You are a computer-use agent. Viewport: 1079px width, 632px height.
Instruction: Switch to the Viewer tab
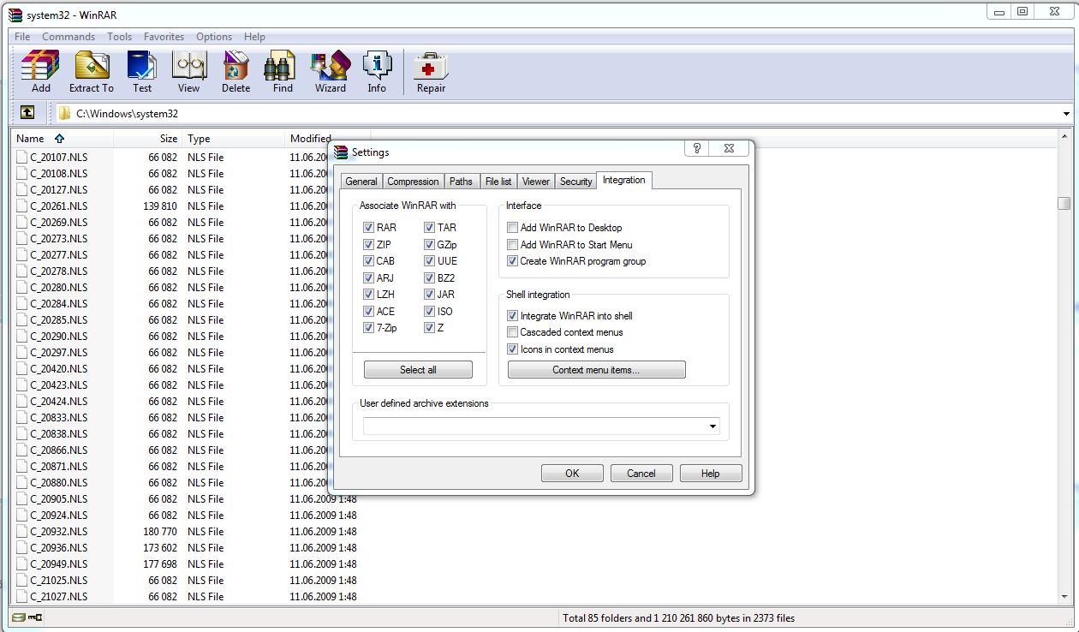pos(536,182)
